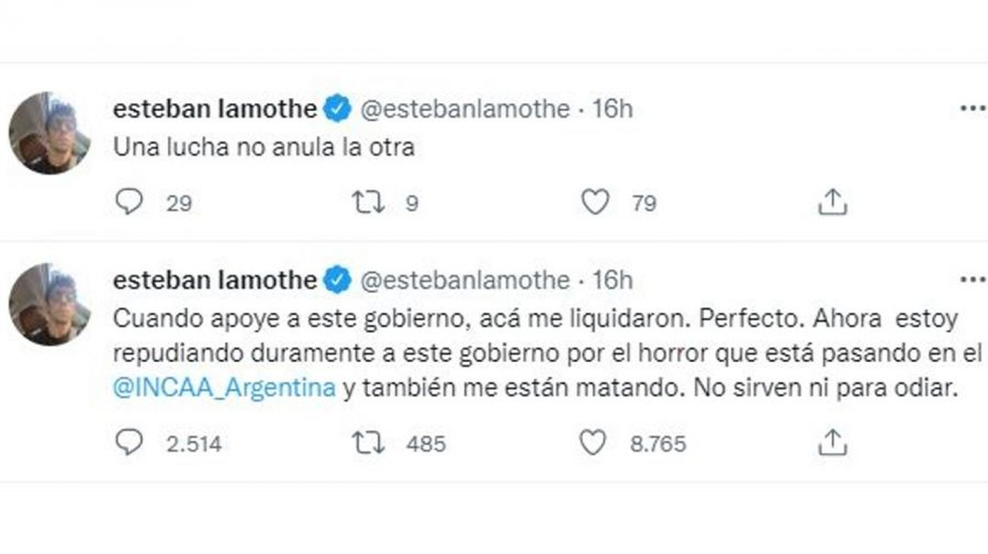Retweet the tweet with 485 retweets
The image size is (988, 554).
368,444
